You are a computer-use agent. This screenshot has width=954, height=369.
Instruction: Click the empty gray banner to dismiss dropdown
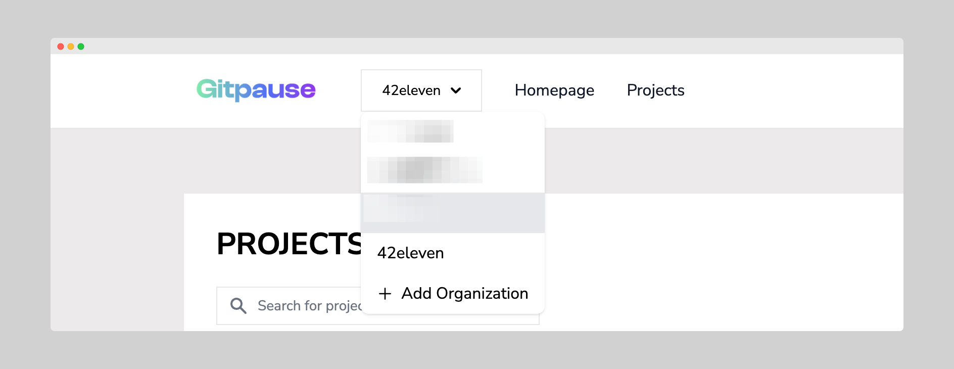(x=707, y=161)
